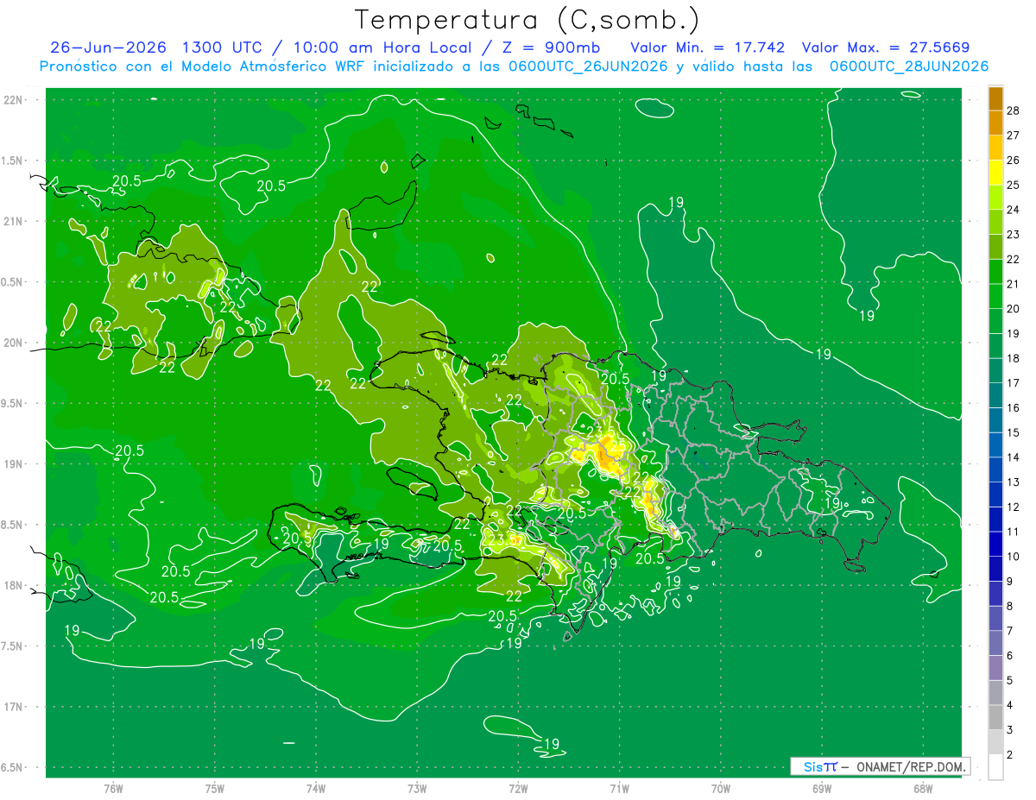Click the '19N' latitude axis label
The height and width of the screenshot is (800, 1036).
[x=14, y=464]
